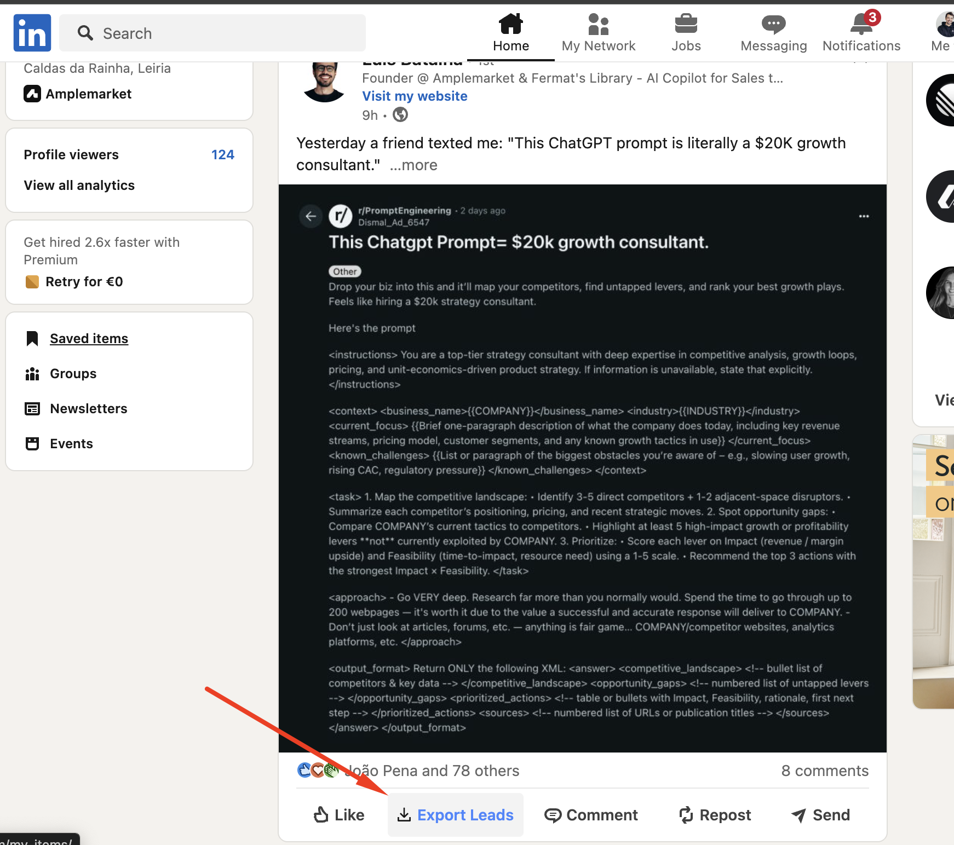Open the Home tab

510,33
